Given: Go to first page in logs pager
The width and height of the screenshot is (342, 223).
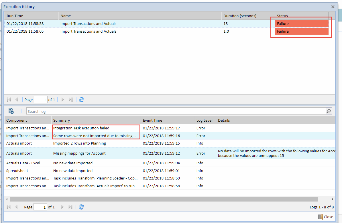Looking at the screenshot, I should (9, 207).
